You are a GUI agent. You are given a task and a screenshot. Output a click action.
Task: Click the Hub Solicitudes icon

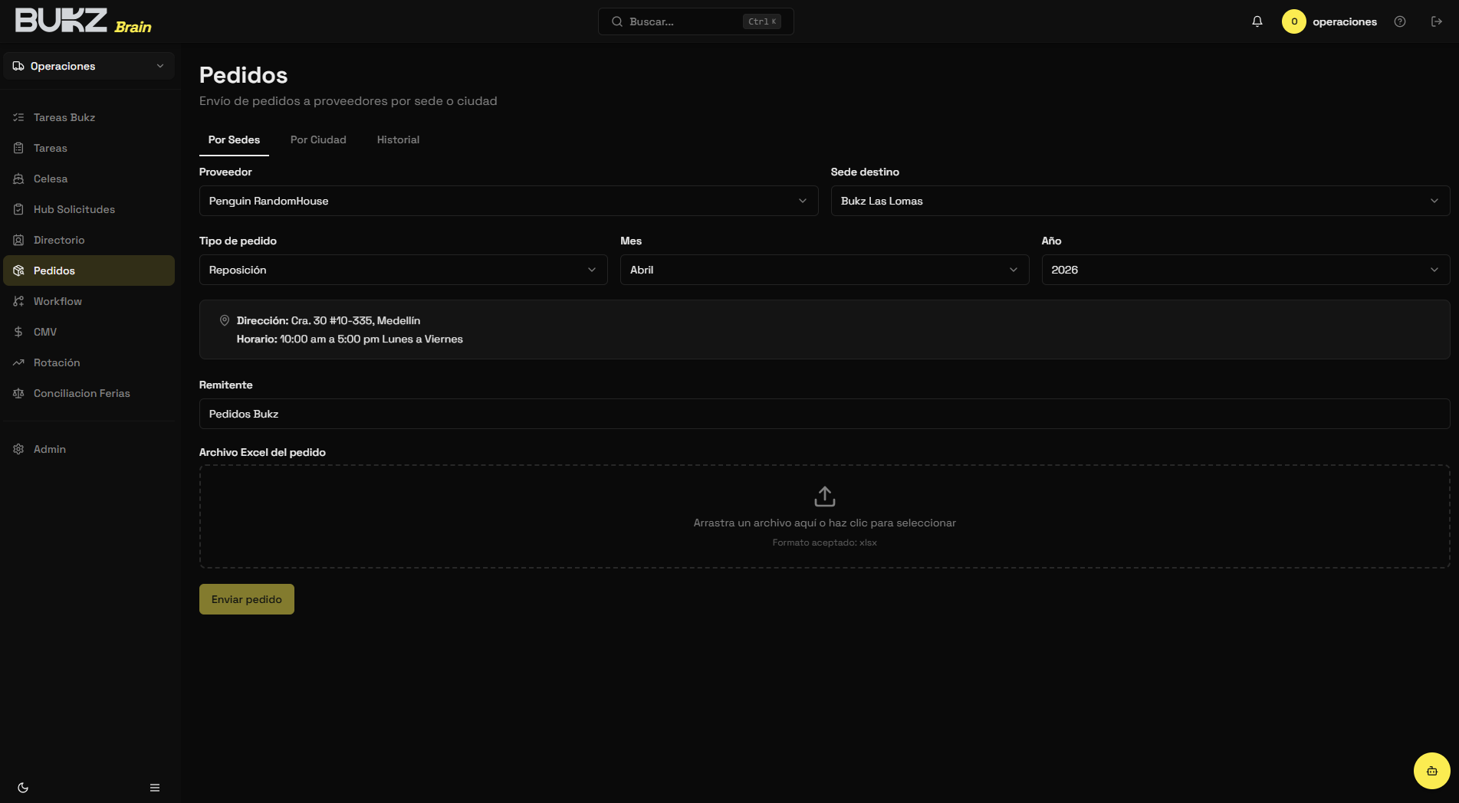click(x=18, y=209)
